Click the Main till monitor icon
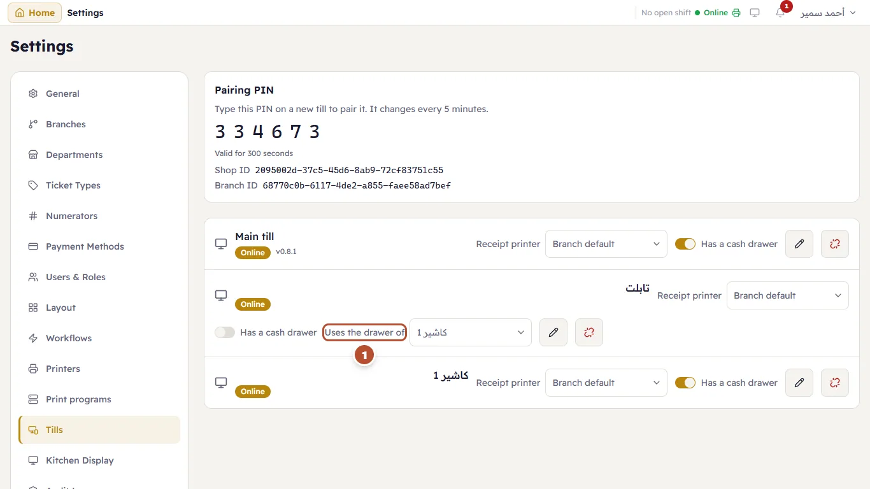The image size is (870, 489). 221,244
